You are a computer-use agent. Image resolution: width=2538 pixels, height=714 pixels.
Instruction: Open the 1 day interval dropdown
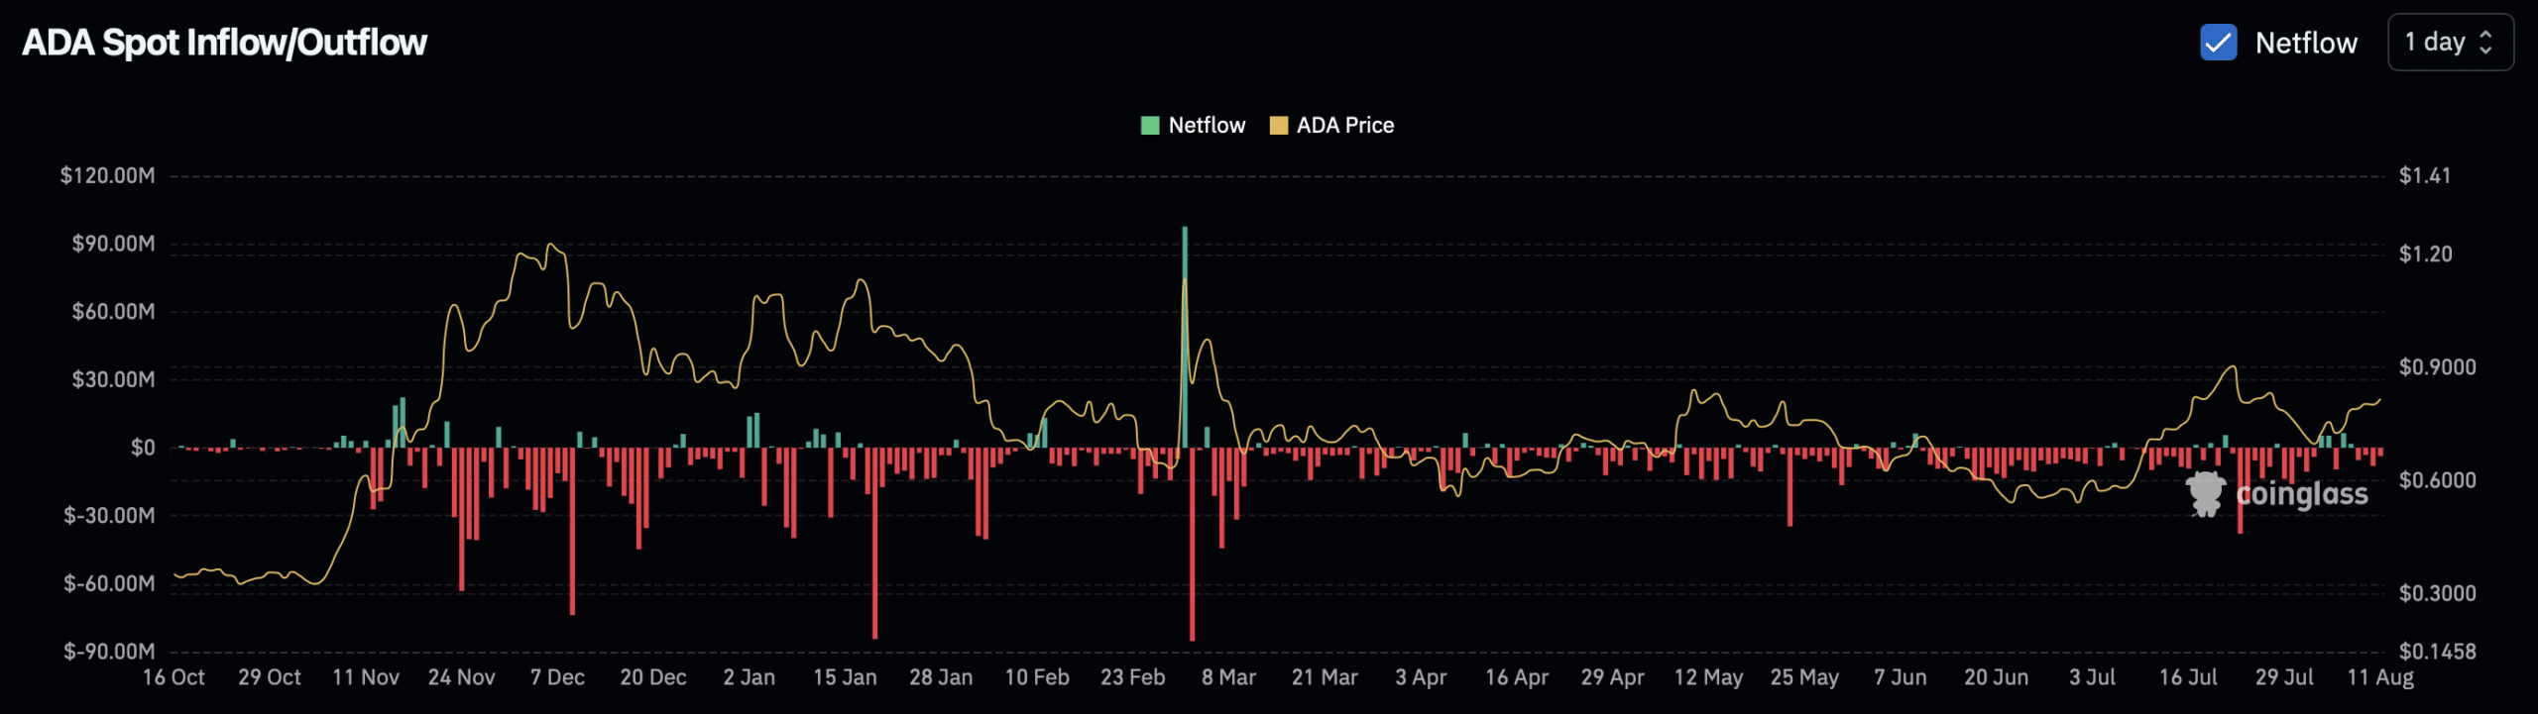click(x=2449, y=43)
